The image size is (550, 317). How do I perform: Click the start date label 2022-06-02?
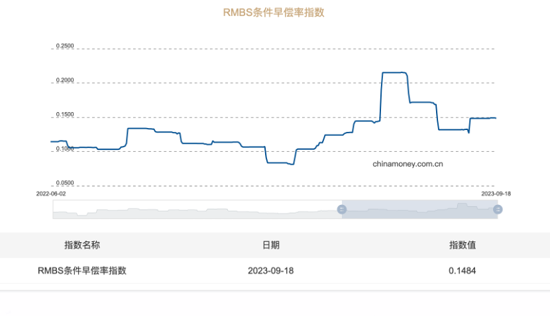[51, 194]
